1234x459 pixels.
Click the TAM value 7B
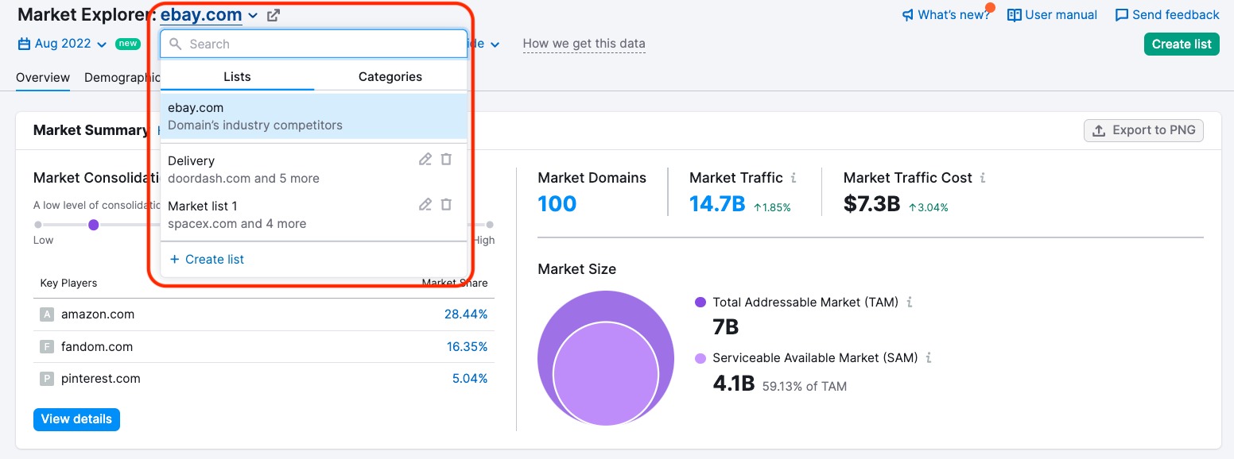pyautogui.click(x=725, y=327)
